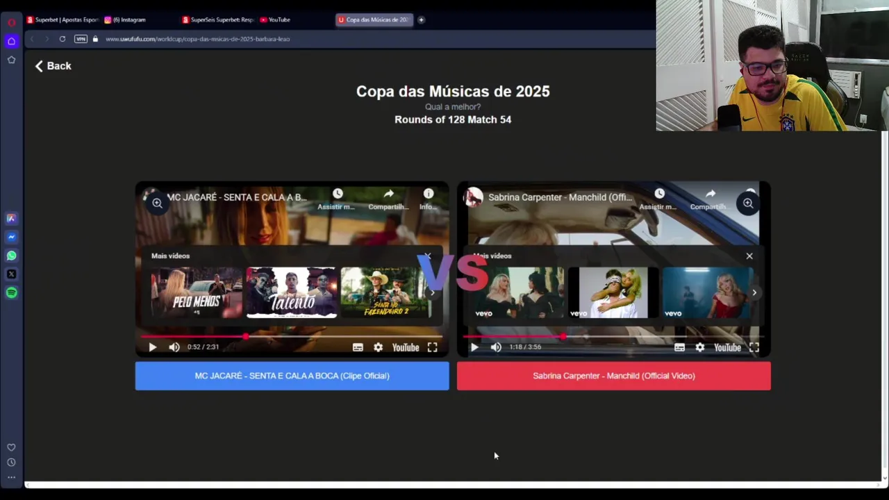Switch to YouTube tab
Image resolution: width=889 pixels, height=500 pixels.
pyautogui.click(x=279, y=19)
